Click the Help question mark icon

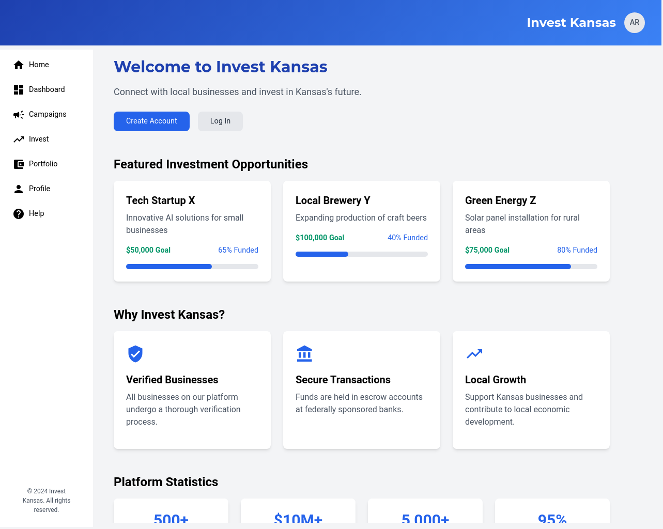19,214
